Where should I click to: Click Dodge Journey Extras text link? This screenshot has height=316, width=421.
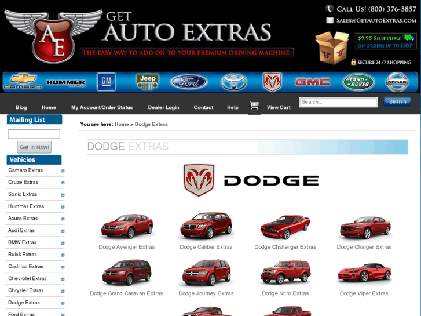coord(206,293)
